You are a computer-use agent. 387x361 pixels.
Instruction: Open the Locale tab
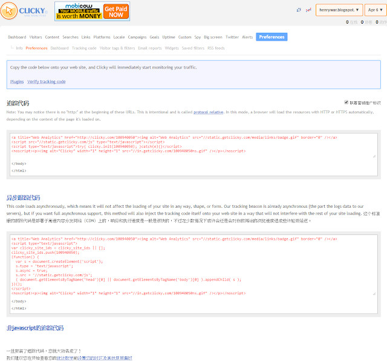click(x=119, y=37)
